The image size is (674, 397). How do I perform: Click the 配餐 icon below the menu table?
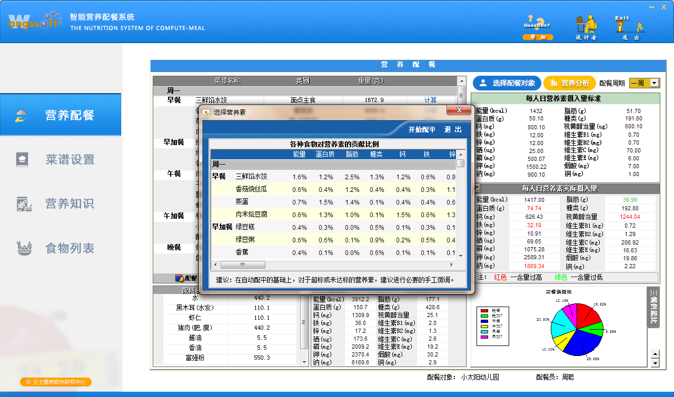pos(179,278)
